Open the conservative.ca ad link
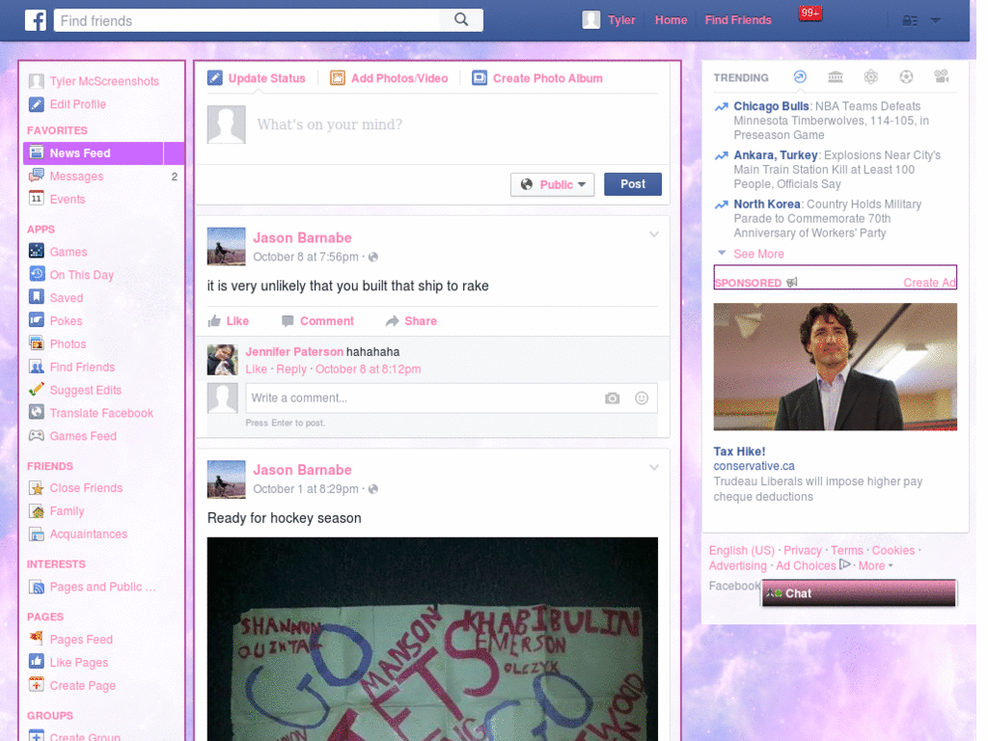 [754, 466]
